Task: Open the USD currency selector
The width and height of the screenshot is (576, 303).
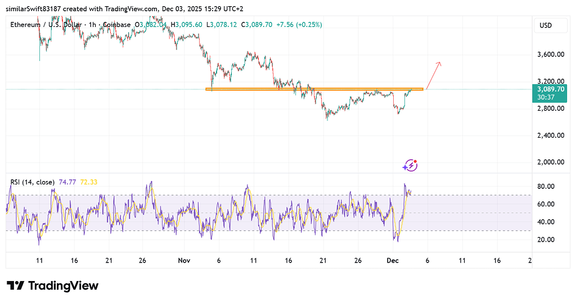Action: tap(546, 25)
